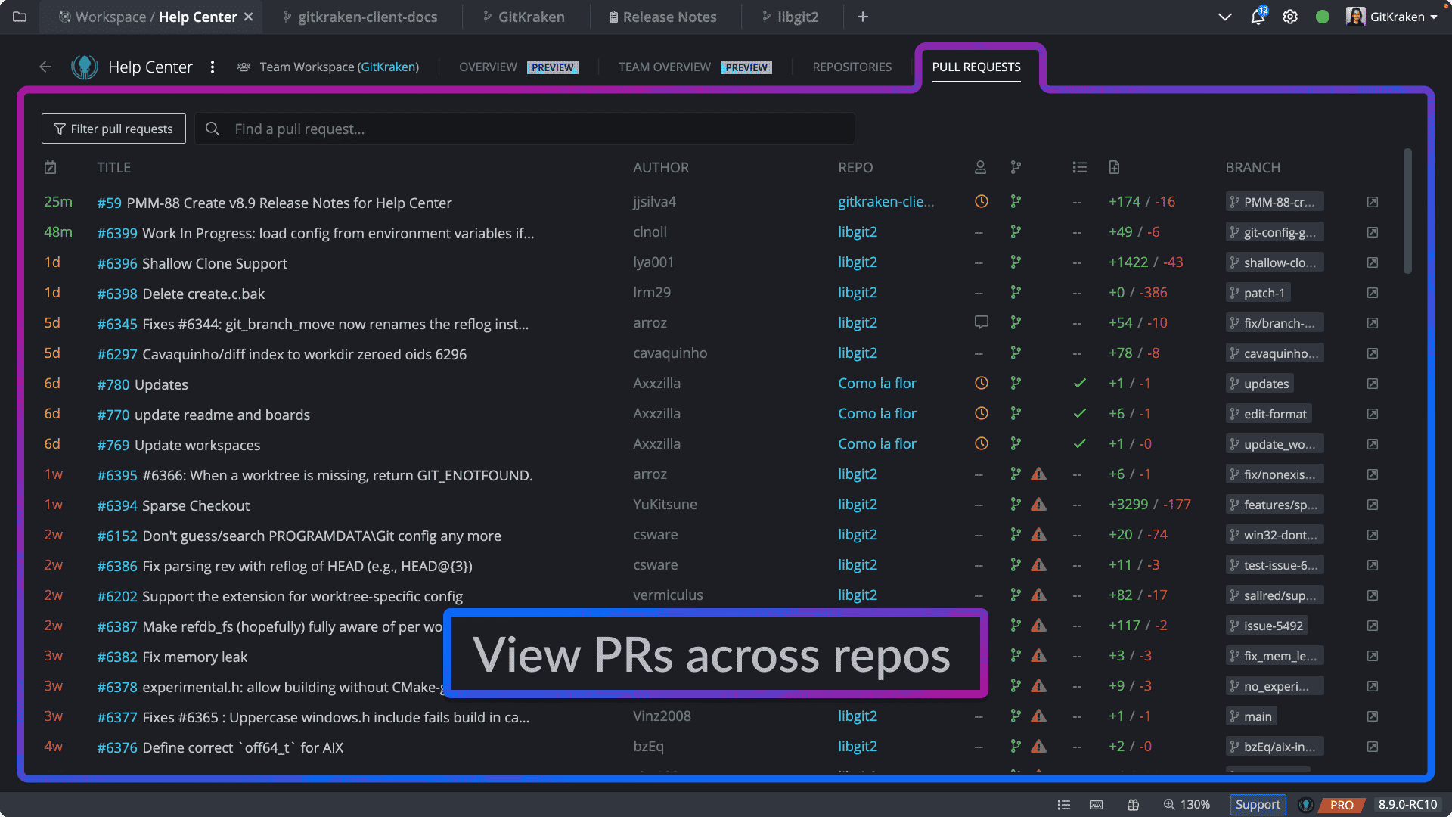Click the external link icon for the updates branch
Image resolution: width=1452 pixels, height=817 pixels.
(1372, 384)
